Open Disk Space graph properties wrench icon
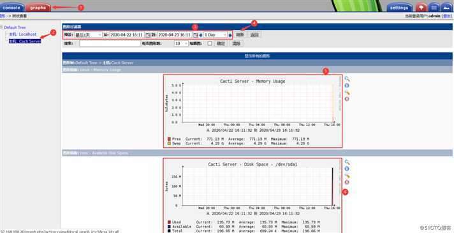This screenshot has height=233, width=454. click(347, 176)
